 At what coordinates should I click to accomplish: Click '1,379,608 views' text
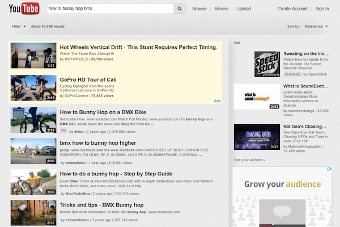pyautogui.click(x=122, y=132)
